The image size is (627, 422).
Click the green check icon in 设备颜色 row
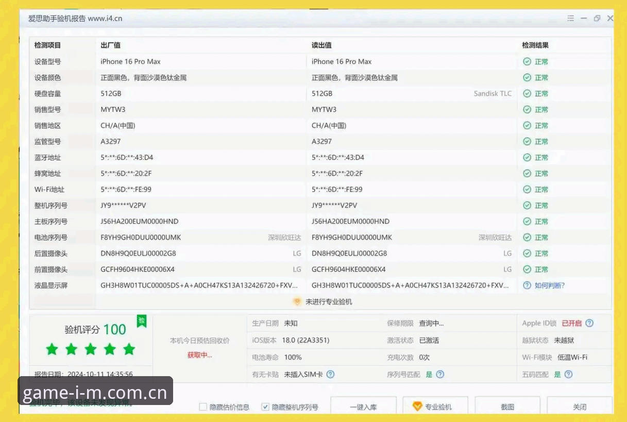[527, 77]
